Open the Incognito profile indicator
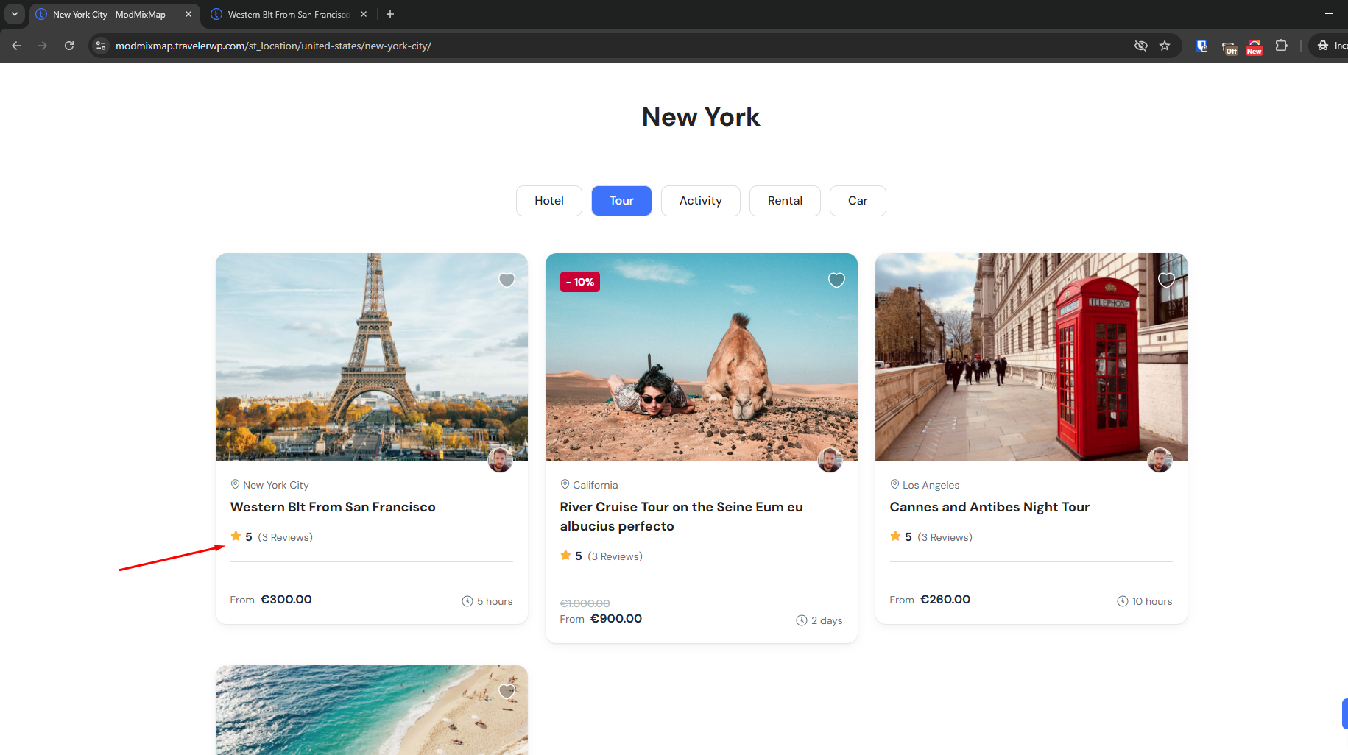Viewport: 1348px width, 755px height. tap(1332, 46)
